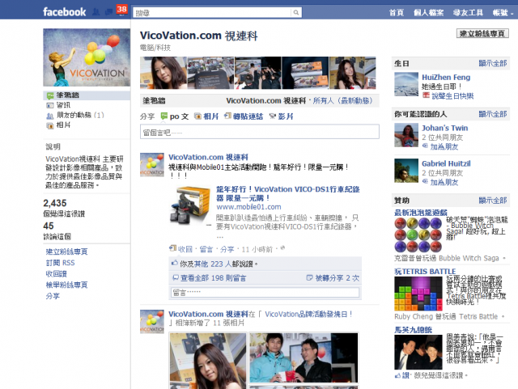Click the 相片 photos icon in sidebar

tap(50, 126)
